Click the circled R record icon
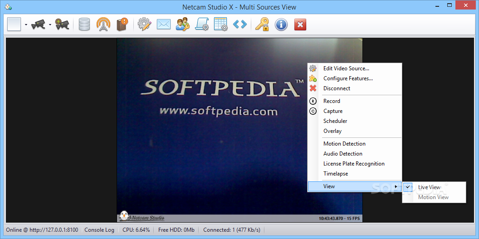The width and height of the screenshot is (479, 239). (x=313, y=101)
